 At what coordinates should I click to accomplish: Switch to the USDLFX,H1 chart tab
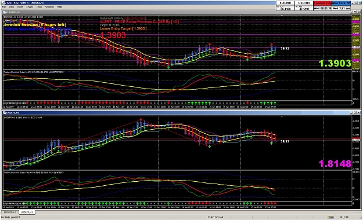(x=27, y=212)
